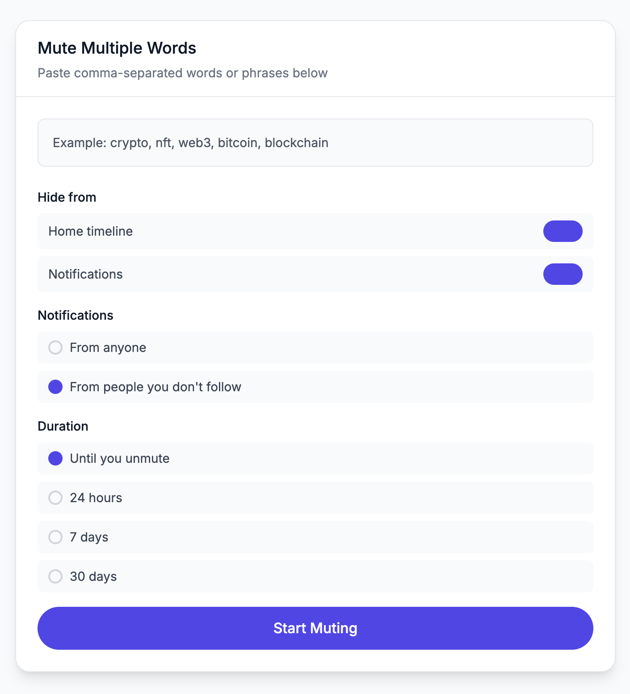
Task: Disable the Home timeline toggle
Action: coord(563,231)
